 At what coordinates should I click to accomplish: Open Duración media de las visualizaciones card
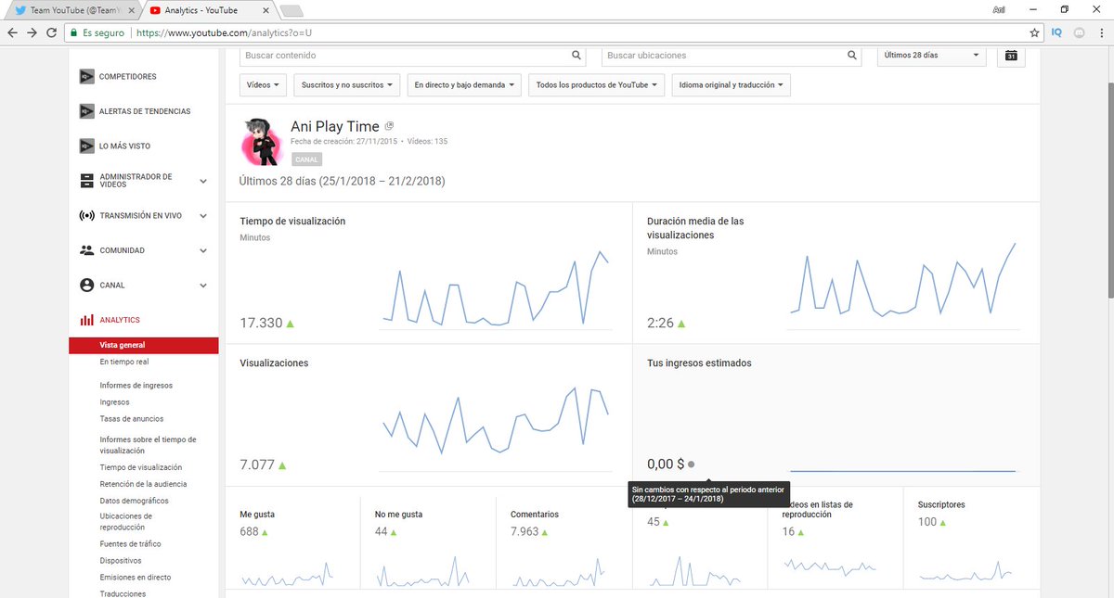click(x=695, y=228)
